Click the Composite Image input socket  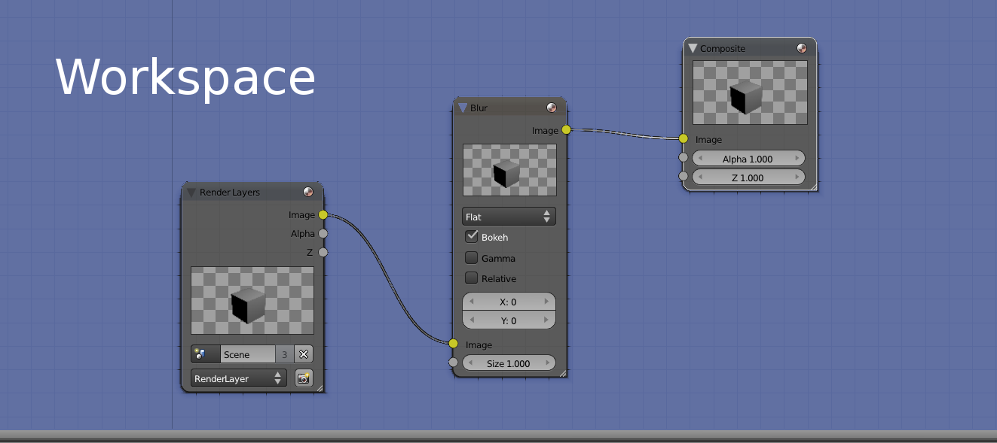point(684,138)
